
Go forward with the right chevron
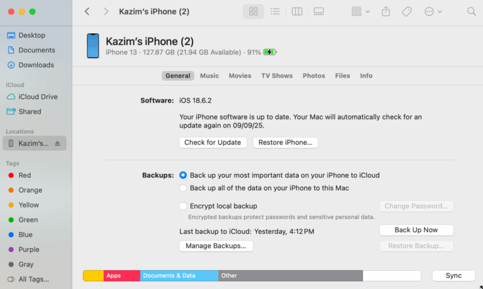click(106, 12)
